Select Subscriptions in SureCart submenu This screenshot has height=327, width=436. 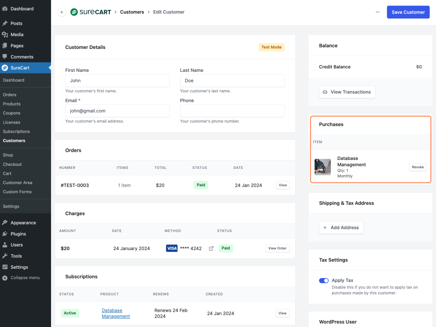coord(16,131)
